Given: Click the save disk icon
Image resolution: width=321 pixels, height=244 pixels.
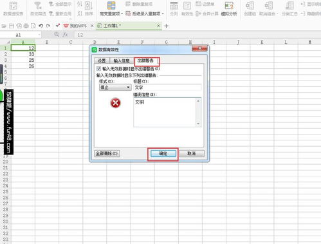Looking at the screenshot, I should coord(12,26).
